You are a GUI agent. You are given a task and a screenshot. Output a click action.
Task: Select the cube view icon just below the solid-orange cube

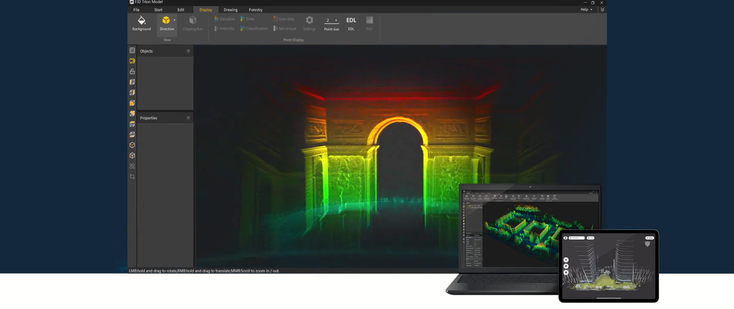tap(132, 114)
